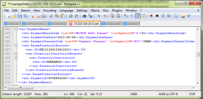
Task: Select the 01233-334-3312.xml tab
Action: [x=84, y=24]
